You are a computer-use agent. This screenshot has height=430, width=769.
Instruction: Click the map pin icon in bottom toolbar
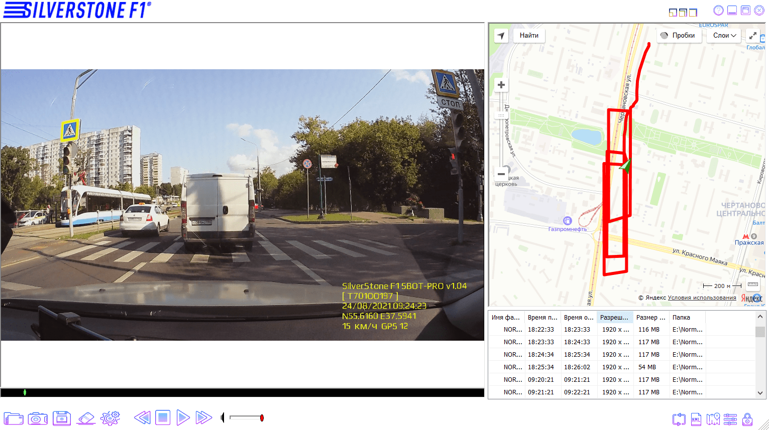(x=713, y=419)
